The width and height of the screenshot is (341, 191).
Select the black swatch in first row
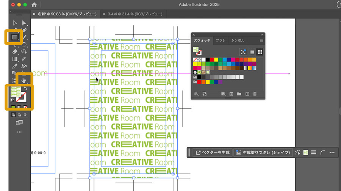(x=208, y=60)
